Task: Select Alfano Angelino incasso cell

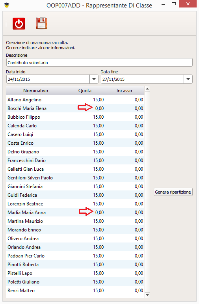Action: pos(124,100)
